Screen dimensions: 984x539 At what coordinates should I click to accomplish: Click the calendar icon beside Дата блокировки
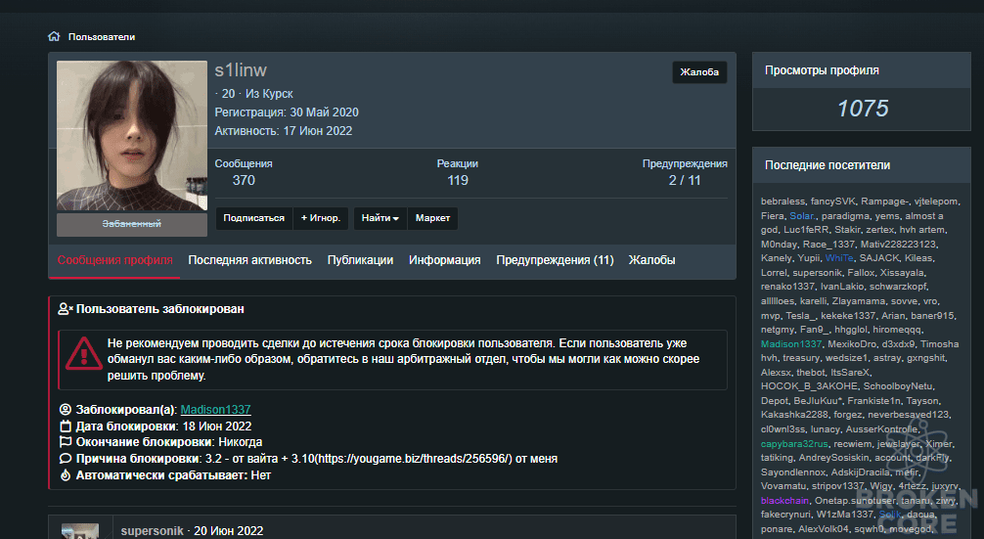tap(66, 427)
